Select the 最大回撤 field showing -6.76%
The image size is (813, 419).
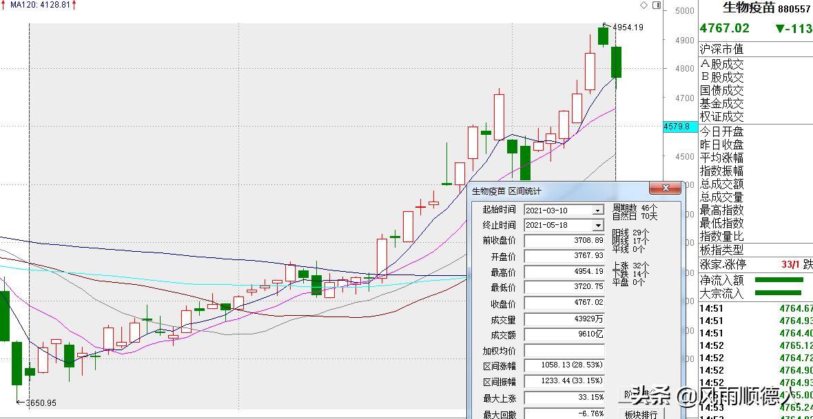tap(564, 413)
